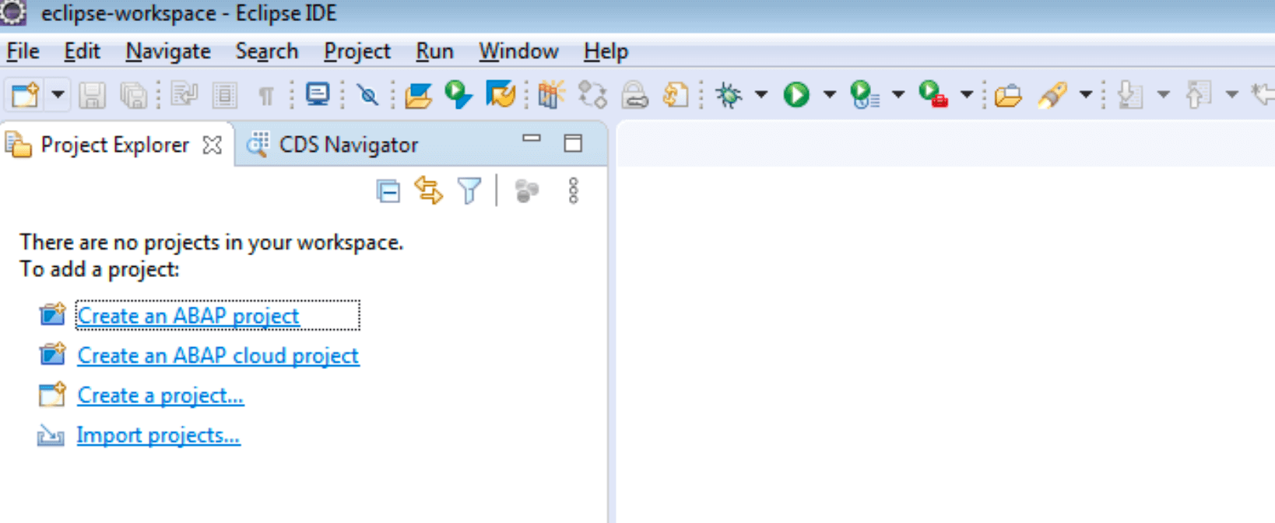Click the padlock toolbar icon

point(634,95)
